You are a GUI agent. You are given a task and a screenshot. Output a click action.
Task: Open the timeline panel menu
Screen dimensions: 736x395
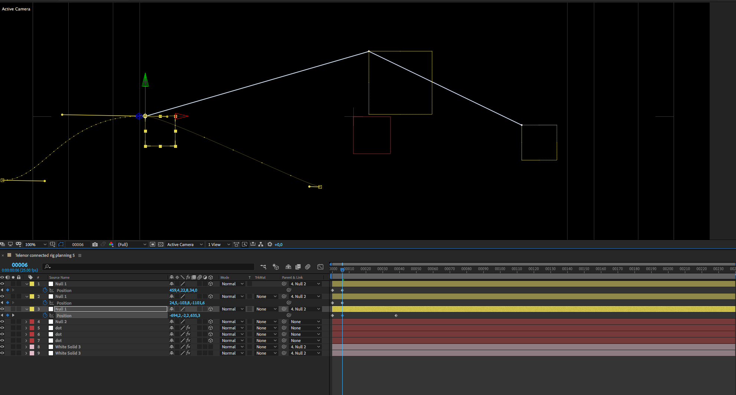pyautogui.click(x=80, y=255)
